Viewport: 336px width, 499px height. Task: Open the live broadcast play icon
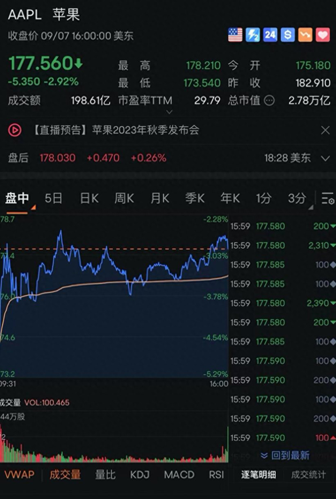coord(15,130)
